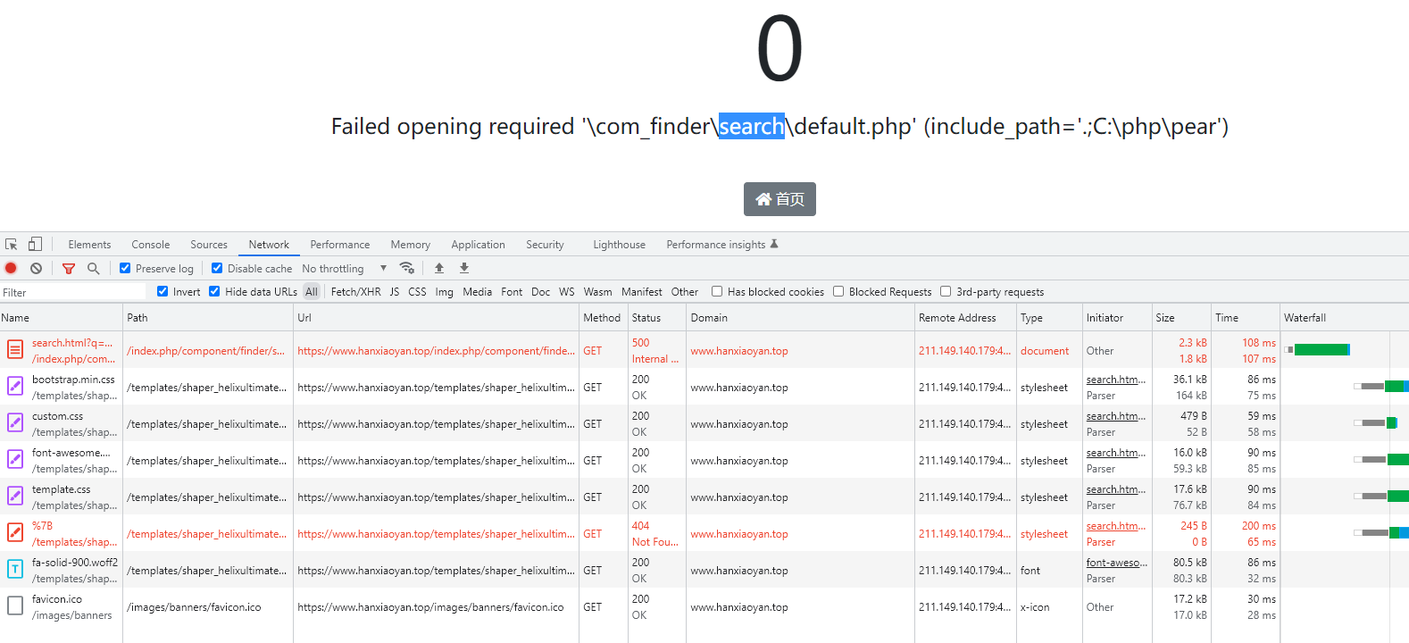The image size is (1409, 643).
Task: Uncheck the Preserve log checkbox
Action: click(125, 268)
